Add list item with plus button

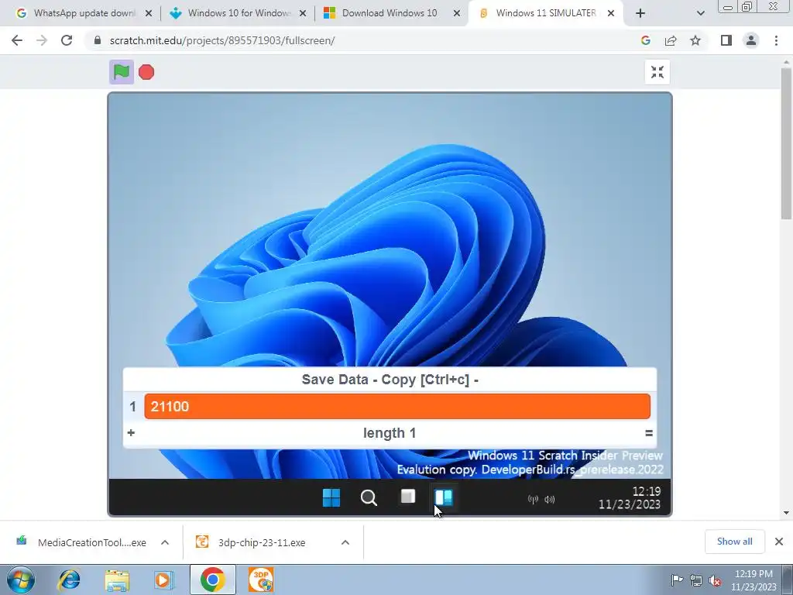click(x=131, y=433)
